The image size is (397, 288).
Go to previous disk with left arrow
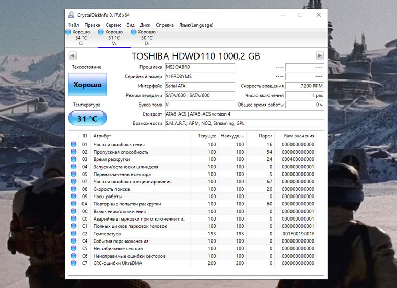(x=73, y=55)
